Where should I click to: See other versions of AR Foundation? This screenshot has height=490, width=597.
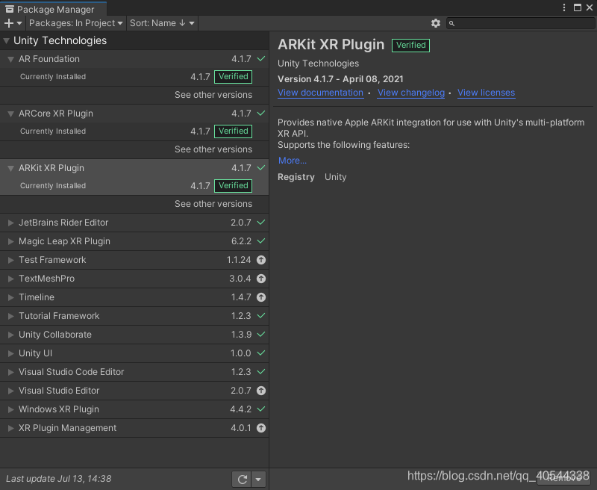tap(213, 95)
